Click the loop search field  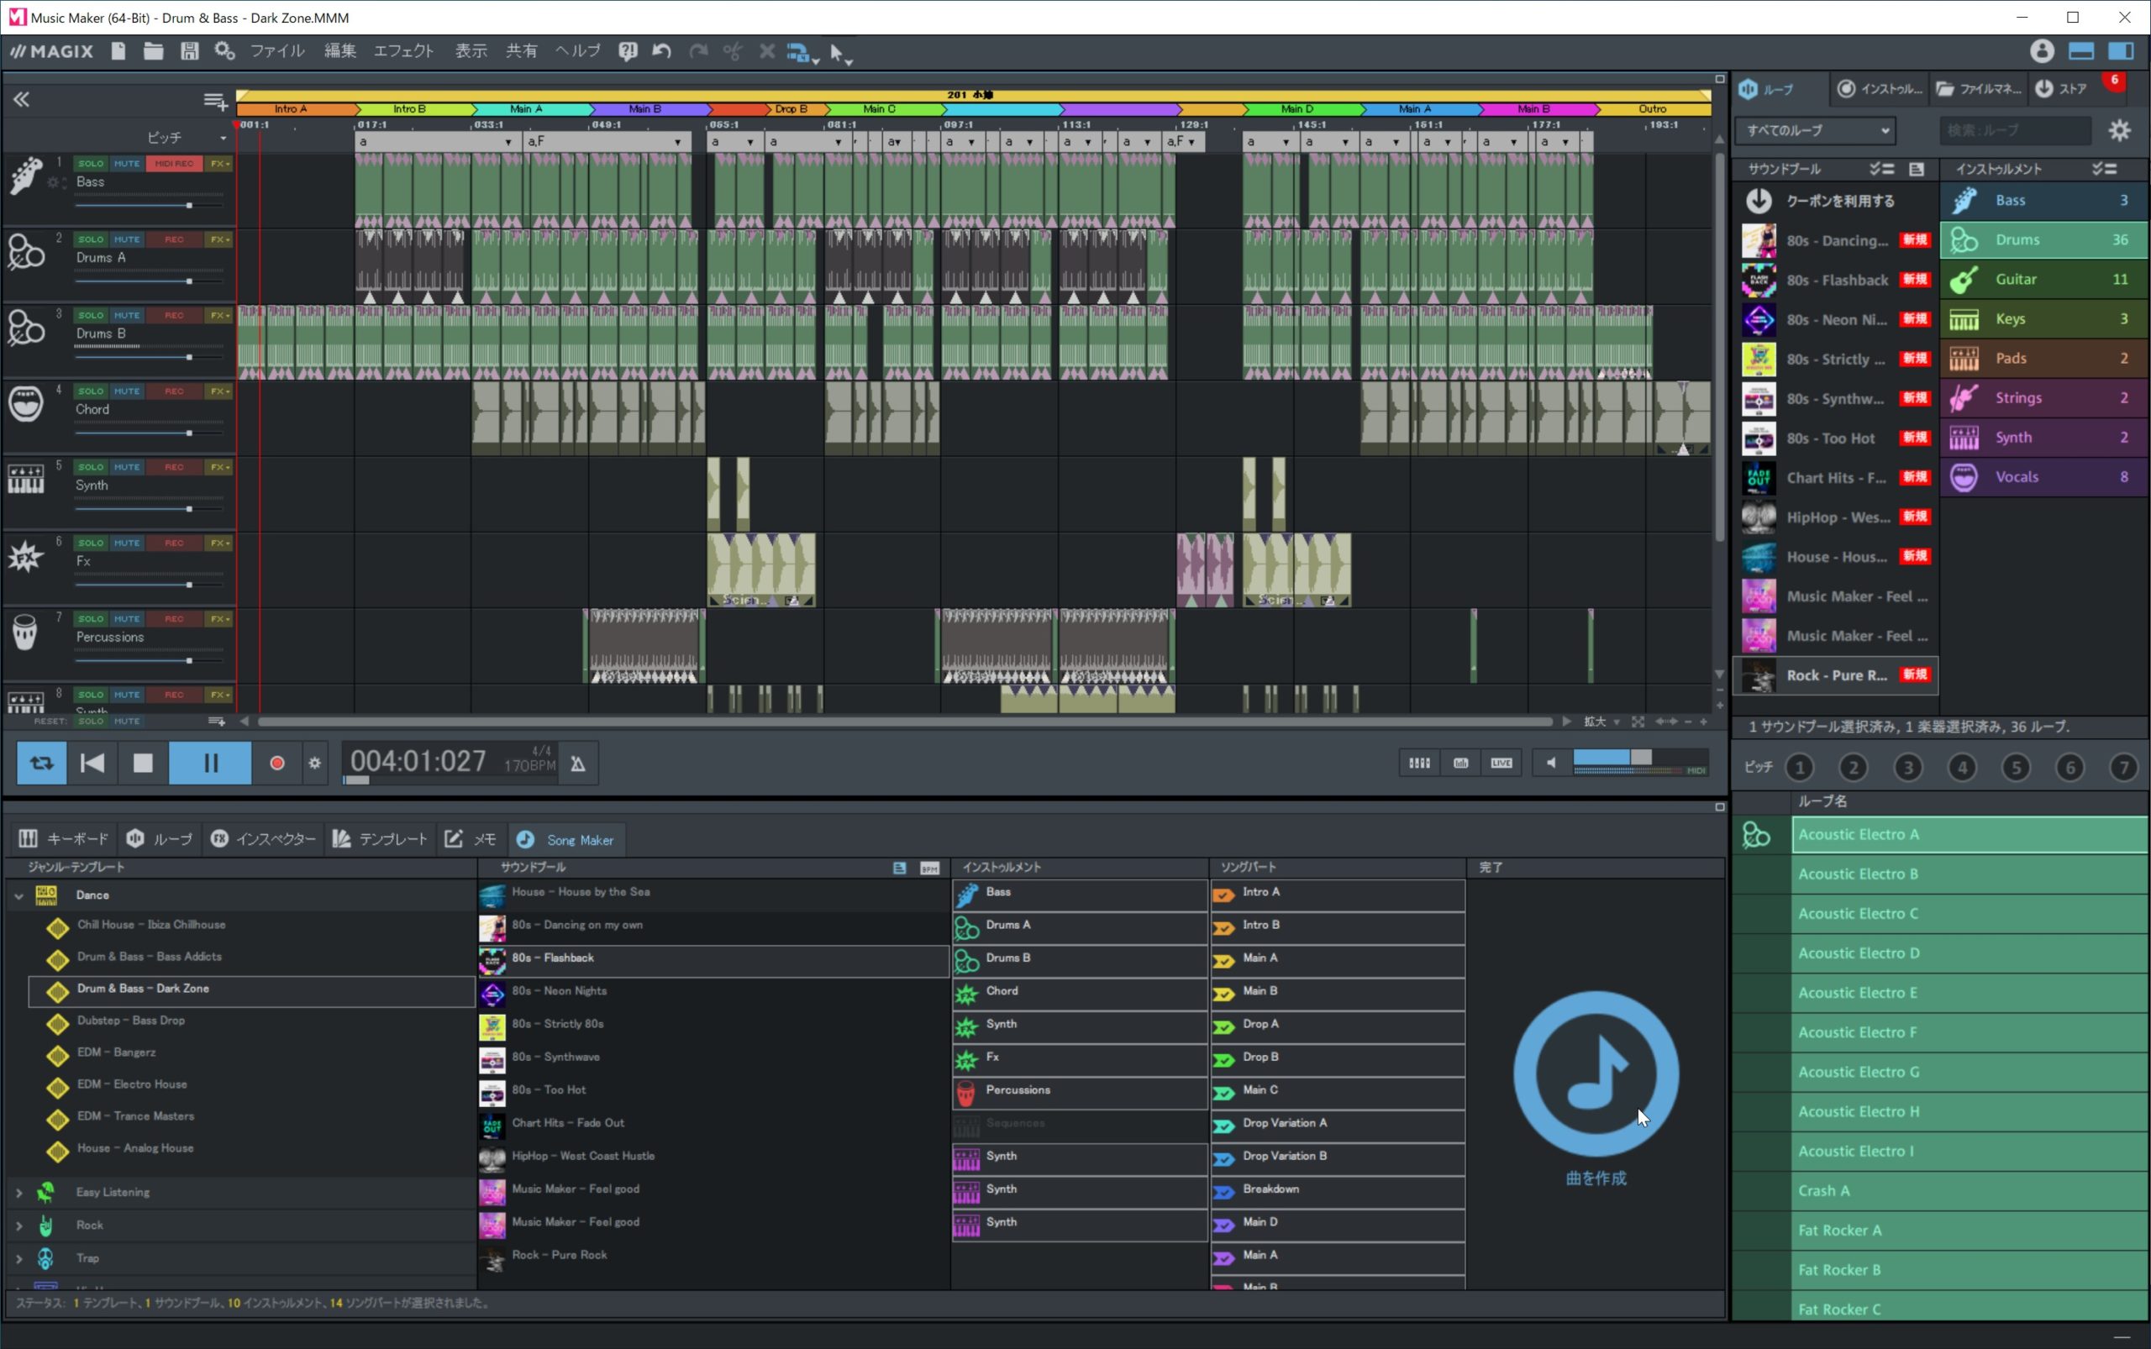click(2016, 130)
